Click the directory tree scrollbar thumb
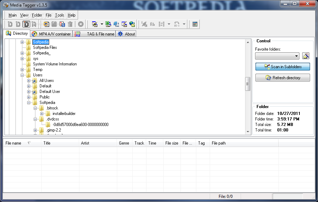Screen dimensions: 318x202 point(248,84)
